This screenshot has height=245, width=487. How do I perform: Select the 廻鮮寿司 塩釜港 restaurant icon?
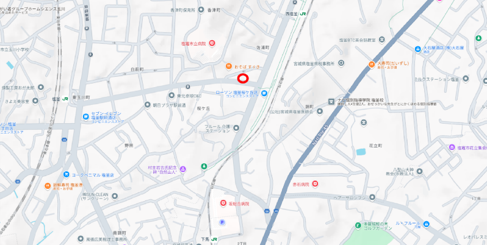coord(48,186)
